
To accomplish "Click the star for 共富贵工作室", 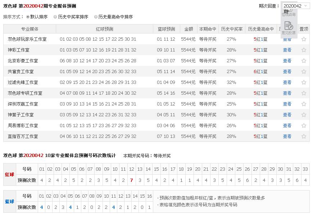I will [x=304, y=72].
